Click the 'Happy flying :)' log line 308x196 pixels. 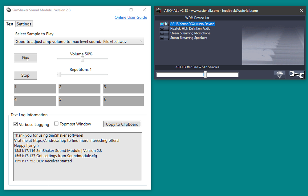26,145
